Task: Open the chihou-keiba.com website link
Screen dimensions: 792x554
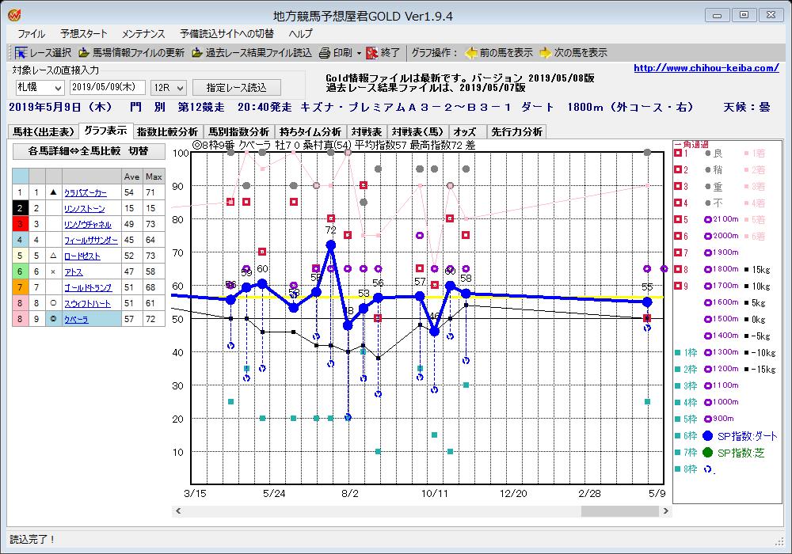Action: (706, 67)
